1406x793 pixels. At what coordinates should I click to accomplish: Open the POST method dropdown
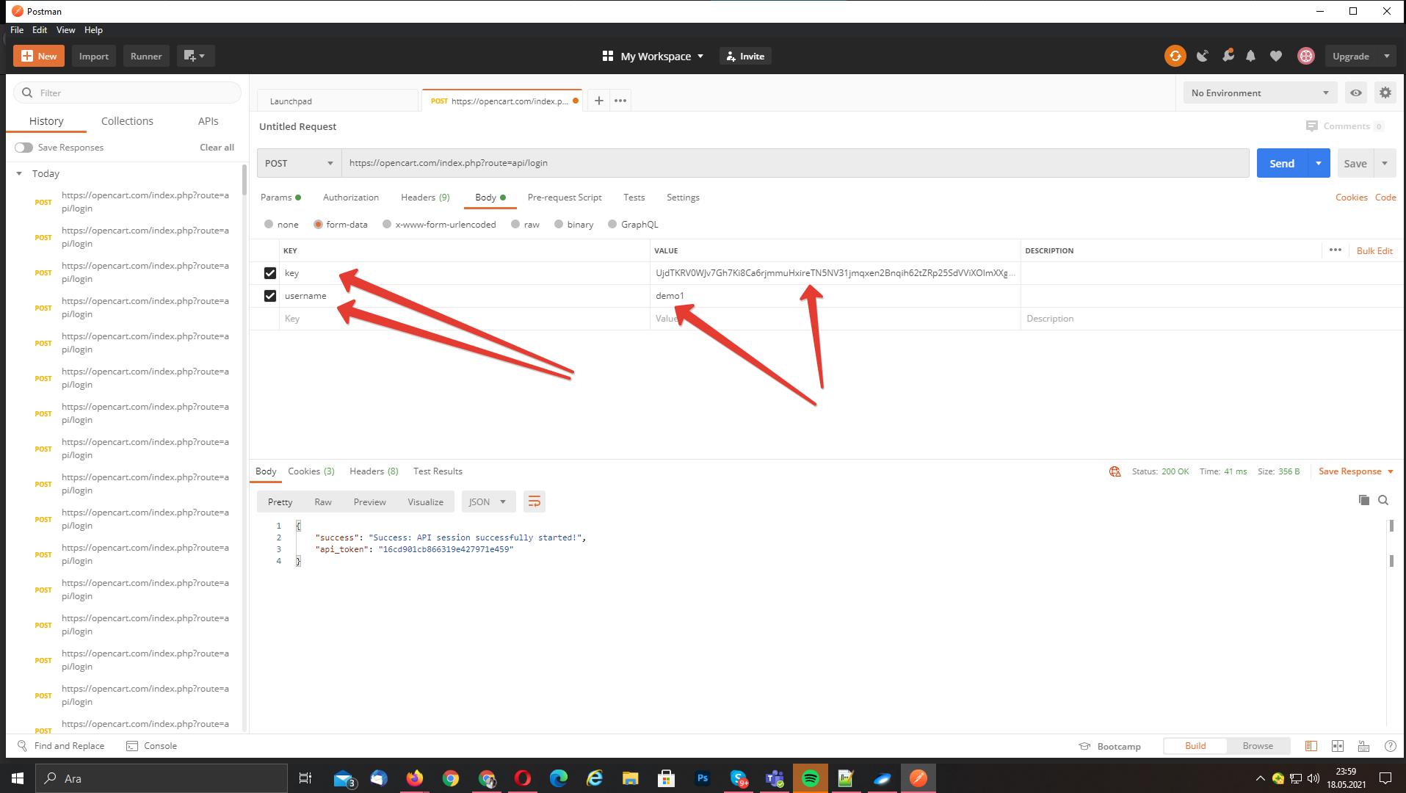pos(299,163)
